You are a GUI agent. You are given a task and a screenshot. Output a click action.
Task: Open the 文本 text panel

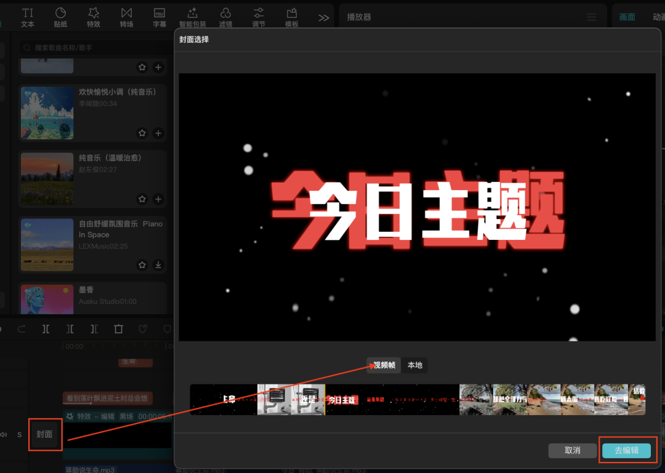[27, 17]
